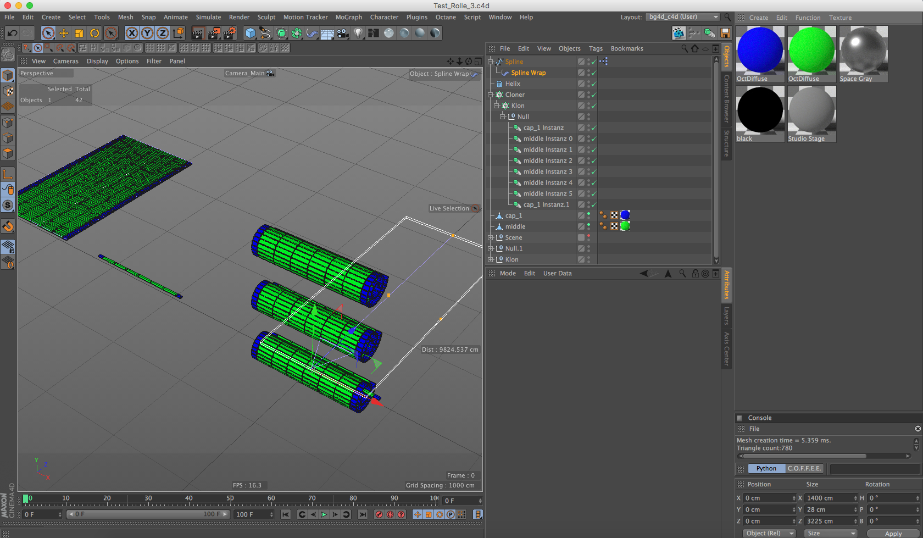Click the Camera object icon in the toolbar
923x538 pixels.
pos(343,34)
